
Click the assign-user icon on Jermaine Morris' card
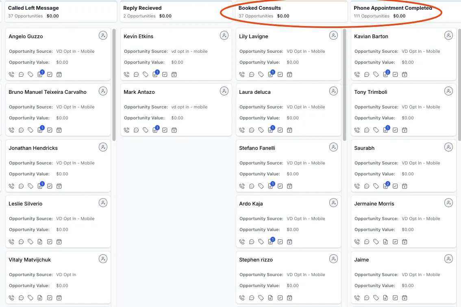point(448,203)
